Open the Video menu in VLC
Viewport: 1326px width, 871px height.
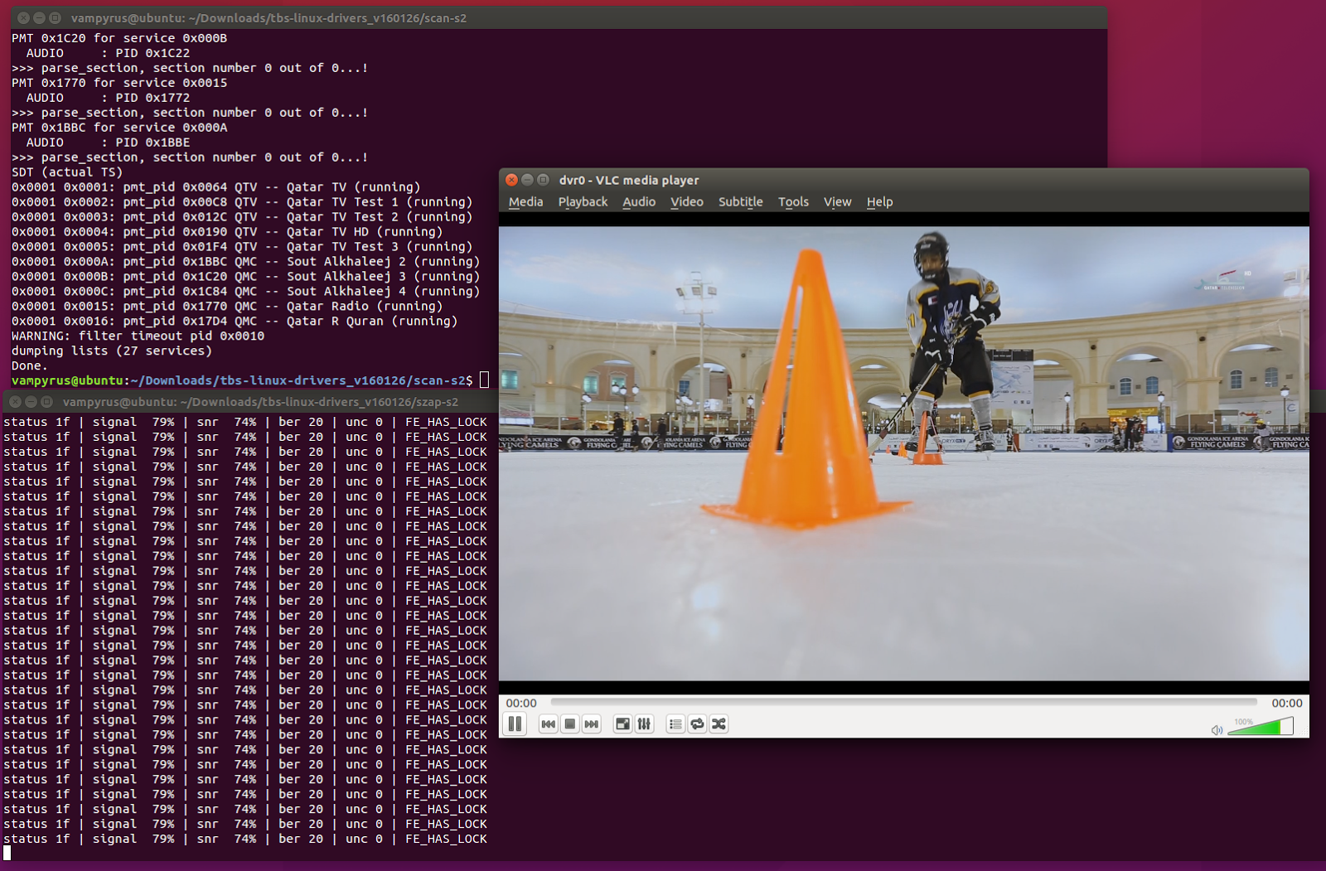(687, 202)
